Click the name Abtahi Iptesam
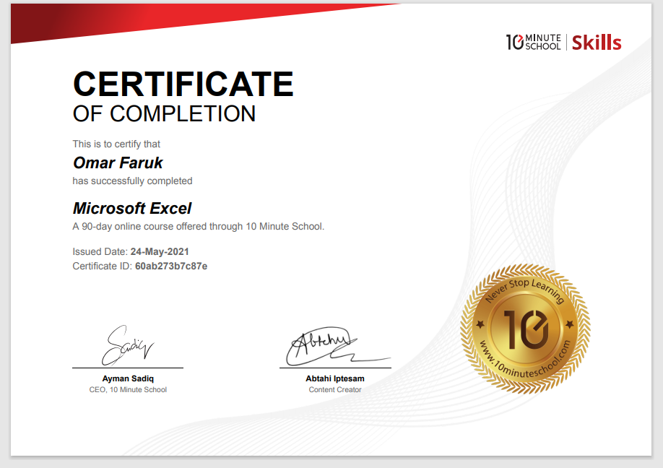663x468 pixels. pos(335,378)
